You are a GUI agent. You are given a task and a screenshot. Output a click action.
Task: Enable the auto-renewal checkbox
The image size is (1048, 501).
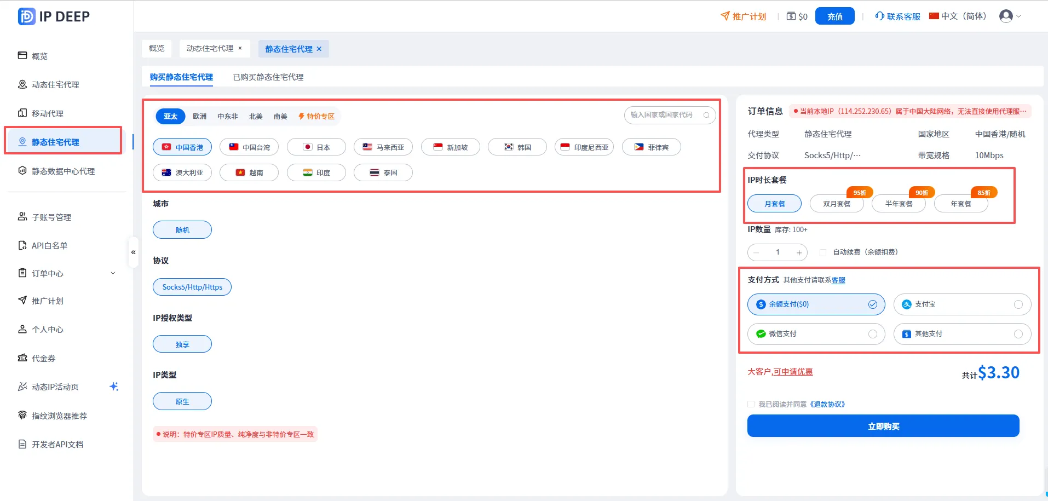coord(823,252)
